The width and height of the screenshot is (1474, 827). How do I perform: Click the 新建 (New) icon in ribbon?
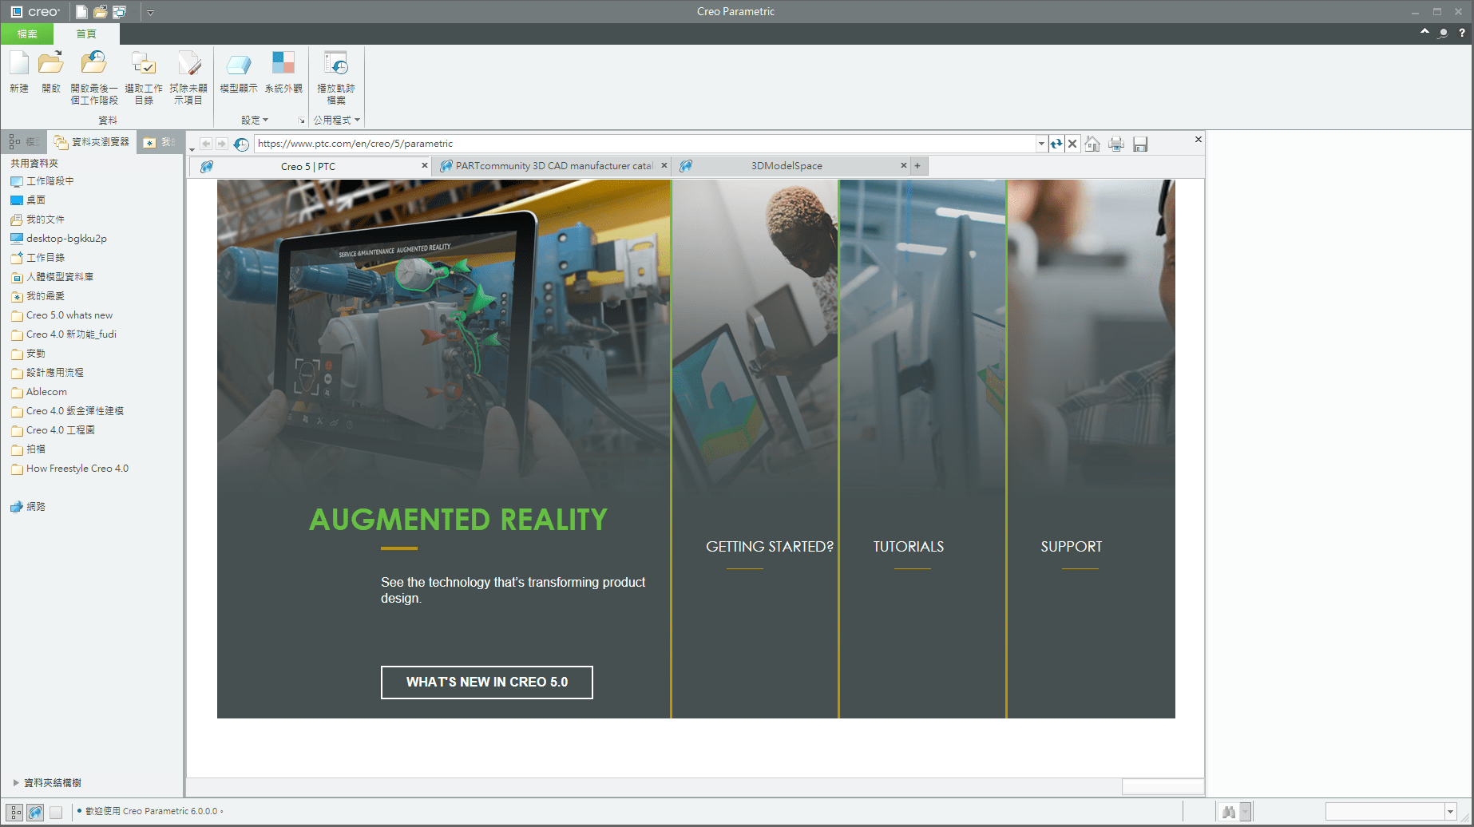point(19,72)
